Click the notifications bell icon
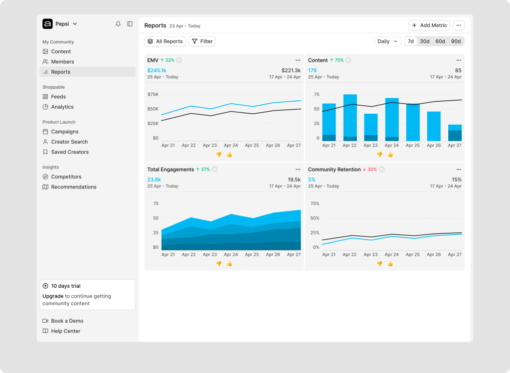The image size is (510, 373). 118,24
